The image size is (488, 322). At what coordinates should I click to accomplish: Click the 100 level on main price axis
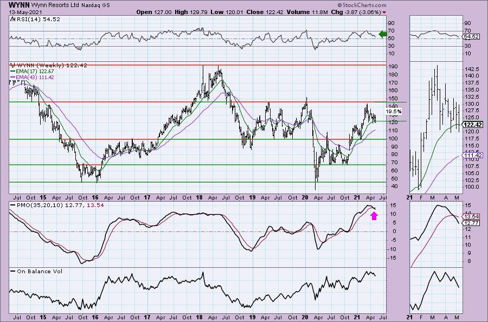point(393,138)
